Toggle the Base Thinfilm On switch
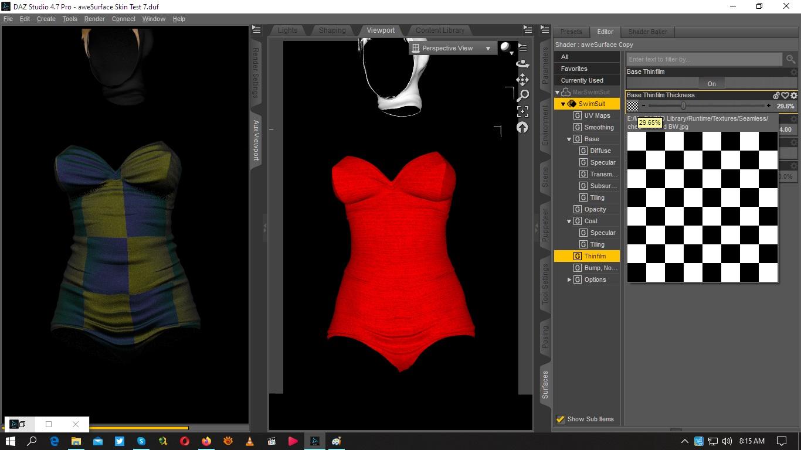Image resolution: width=801 pixels, height=450 pixels. tap(711, 84)
